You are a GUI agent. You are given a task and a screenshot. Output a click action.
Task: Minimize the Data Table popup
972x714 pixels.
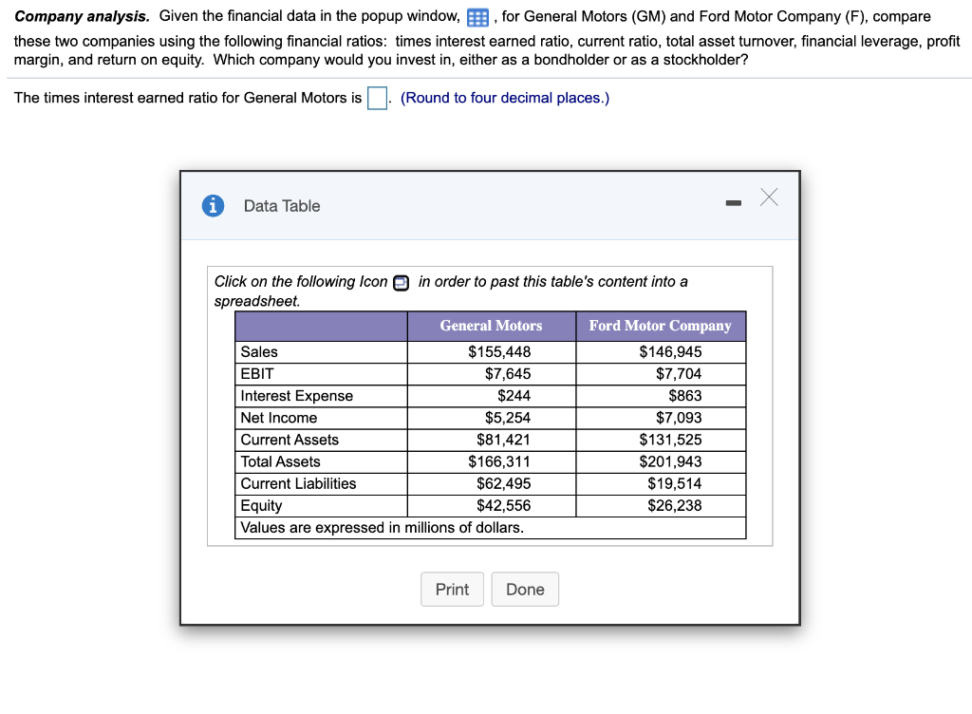734,203
